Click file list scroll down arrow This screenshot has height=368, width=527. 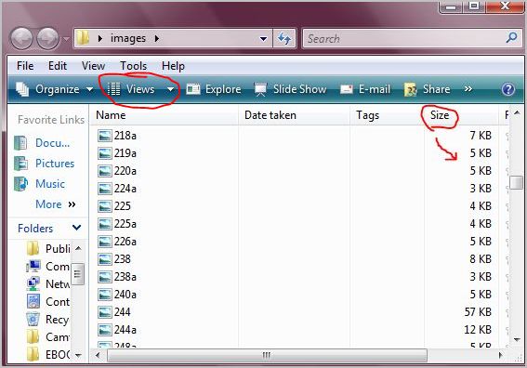[x=517, y=340]
